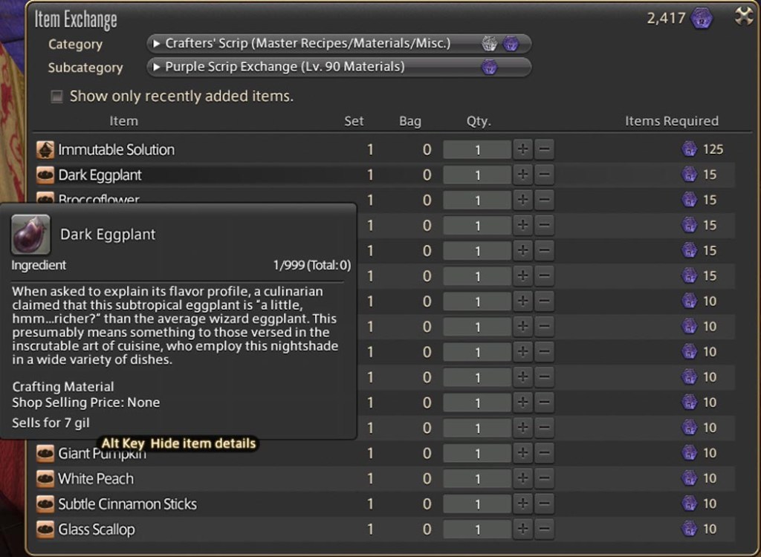Open the Category dropdown for Crafters' Scrip
This screenshot has width=761, height=557.
339,44
